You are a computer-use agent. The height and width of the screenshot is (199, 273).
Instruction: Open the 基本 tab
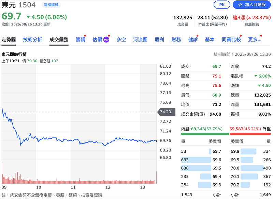[210, 40]
